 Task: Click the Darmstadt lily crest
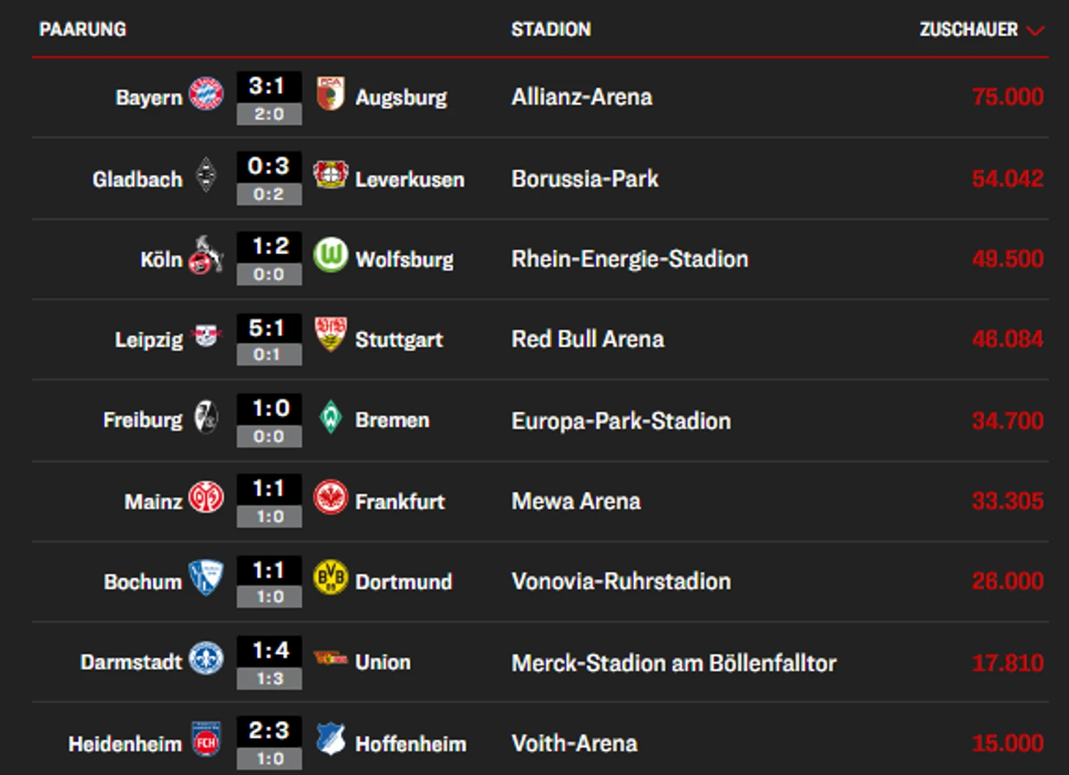point(206,659)
